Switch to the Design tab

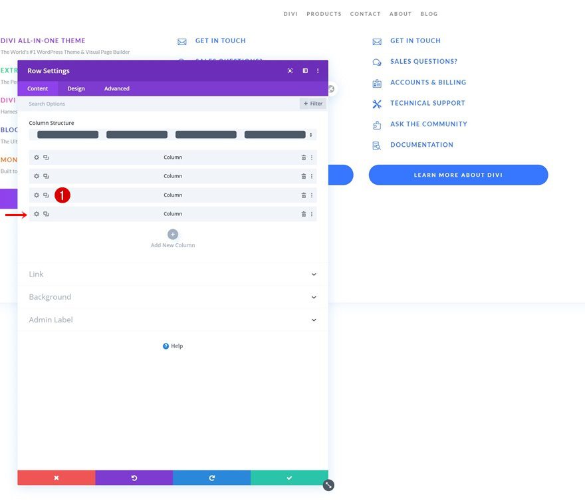(x=76, y=88)
